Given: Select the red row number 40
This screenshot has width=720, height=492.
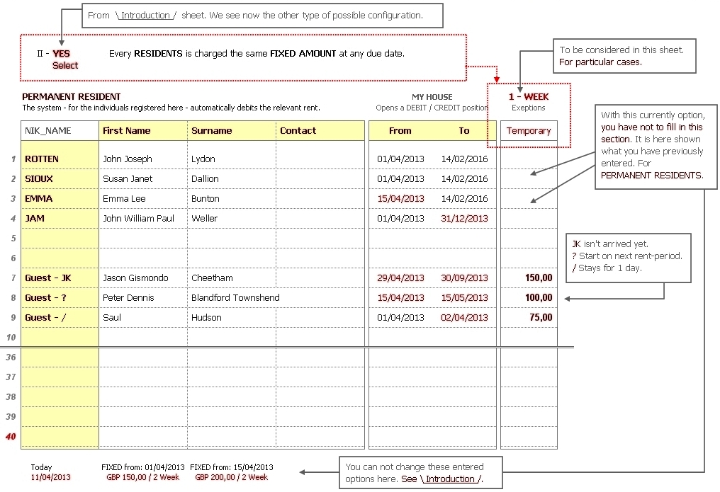Looking at the screenshot, I should (x=11, y=437).
